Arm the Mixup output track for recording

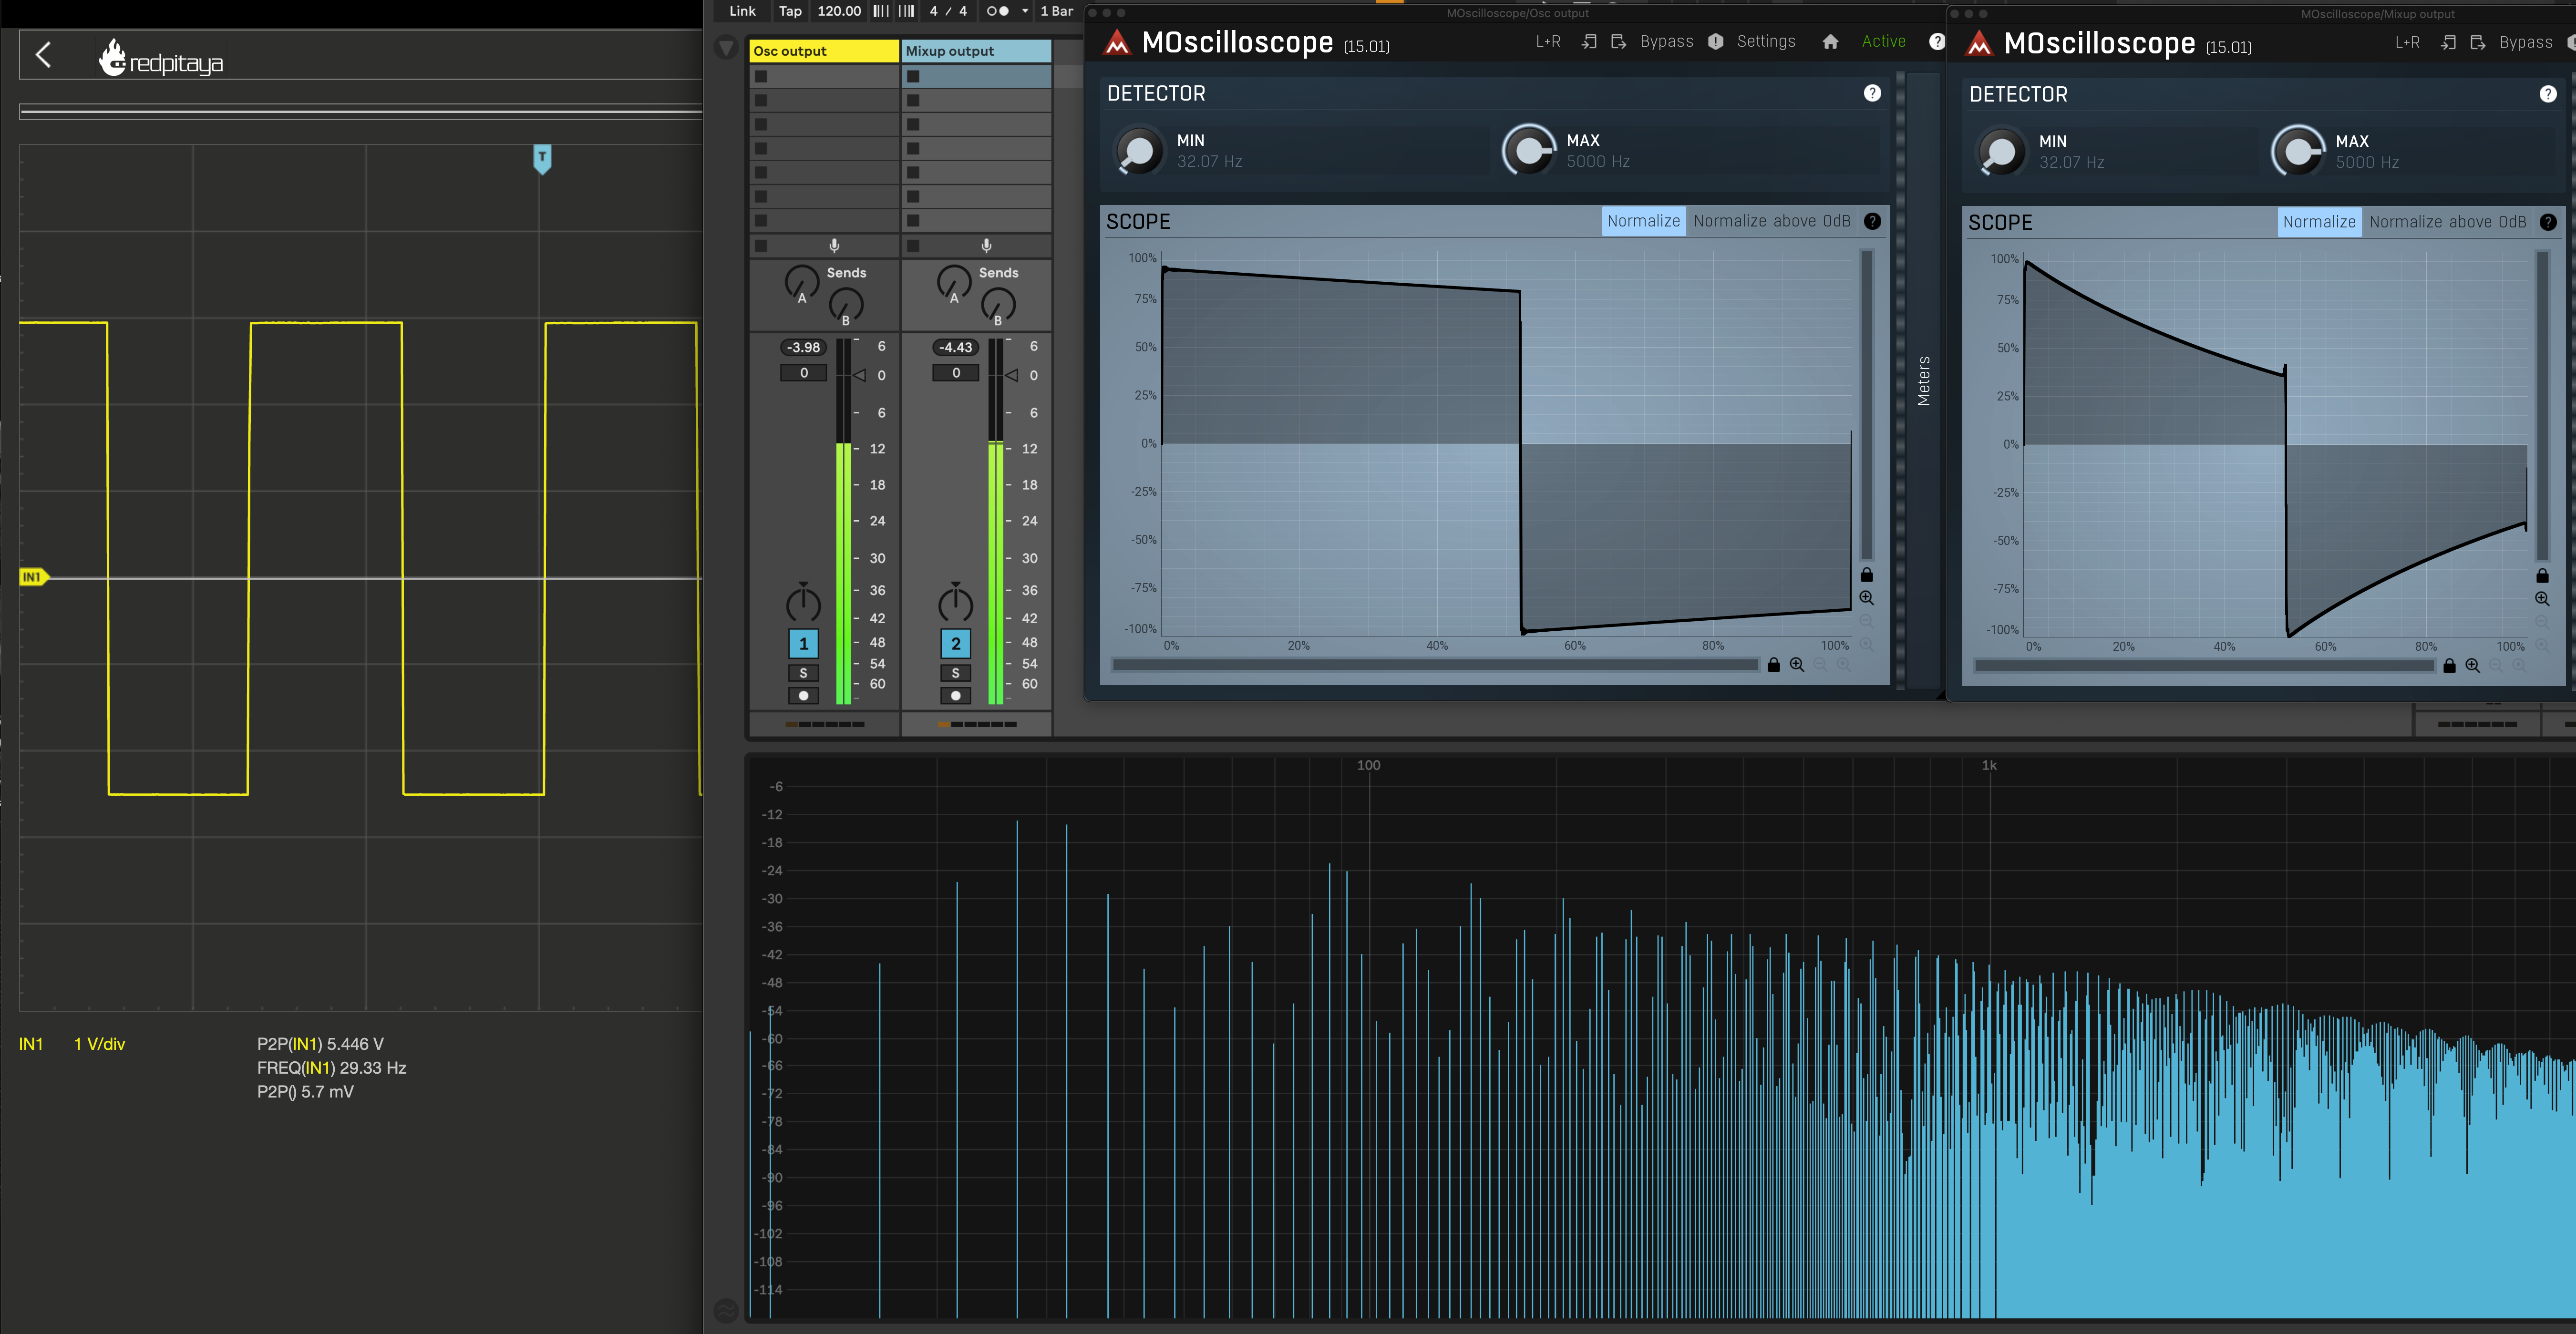tap(955, 696)
